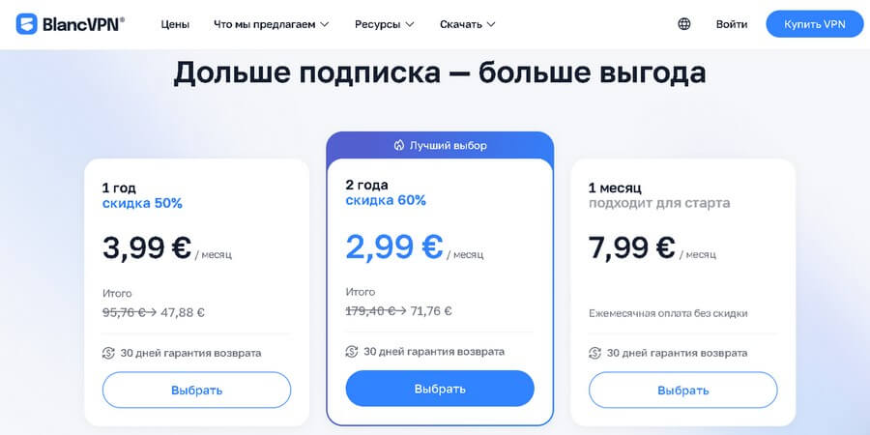Click refund guarantee icon in 1 год card

(x=109, y=353)
